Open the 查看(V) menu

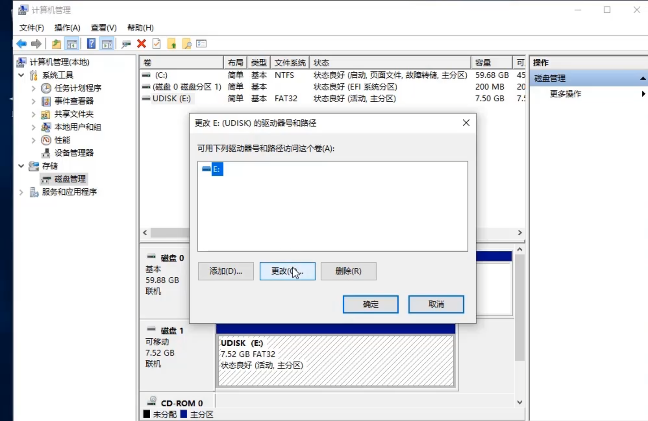pyautogui.click(x=103, y=28)
